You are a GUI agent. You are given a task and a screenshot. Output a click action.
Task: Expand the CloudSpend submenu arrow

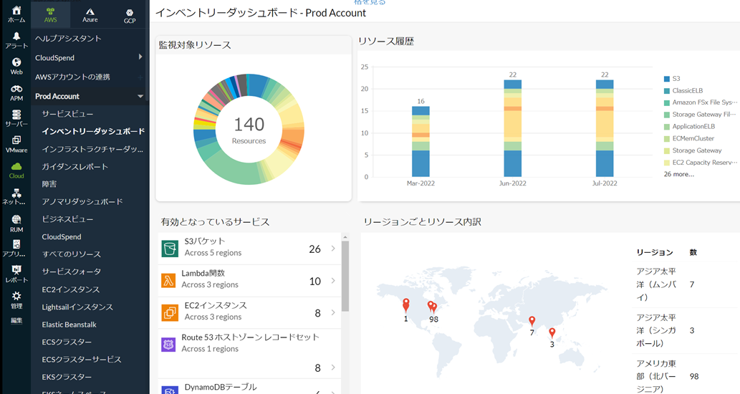point(140,57)
